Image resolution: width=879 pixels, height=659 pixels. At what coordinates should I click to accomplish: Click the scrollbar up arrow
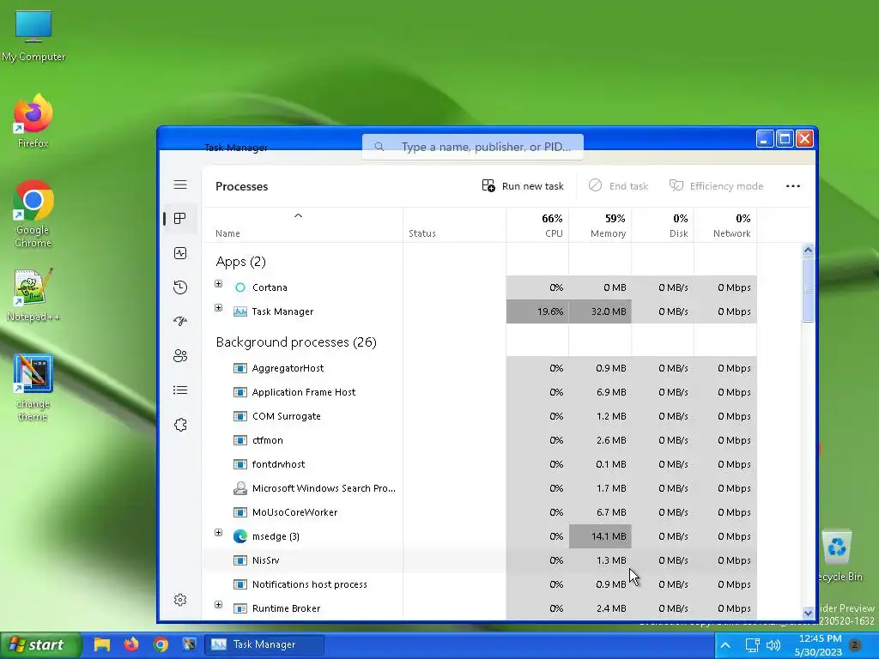click(808, 251)
